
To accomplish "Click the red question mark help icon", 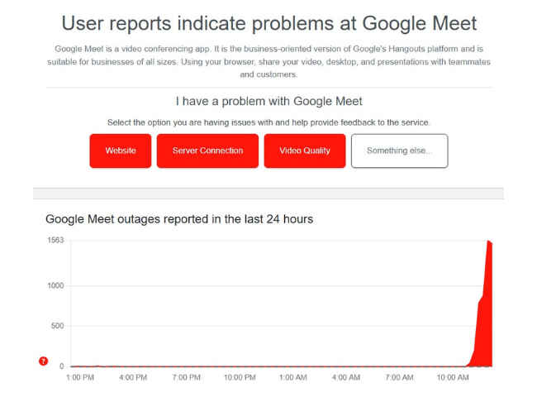I will tap(44, 361).
